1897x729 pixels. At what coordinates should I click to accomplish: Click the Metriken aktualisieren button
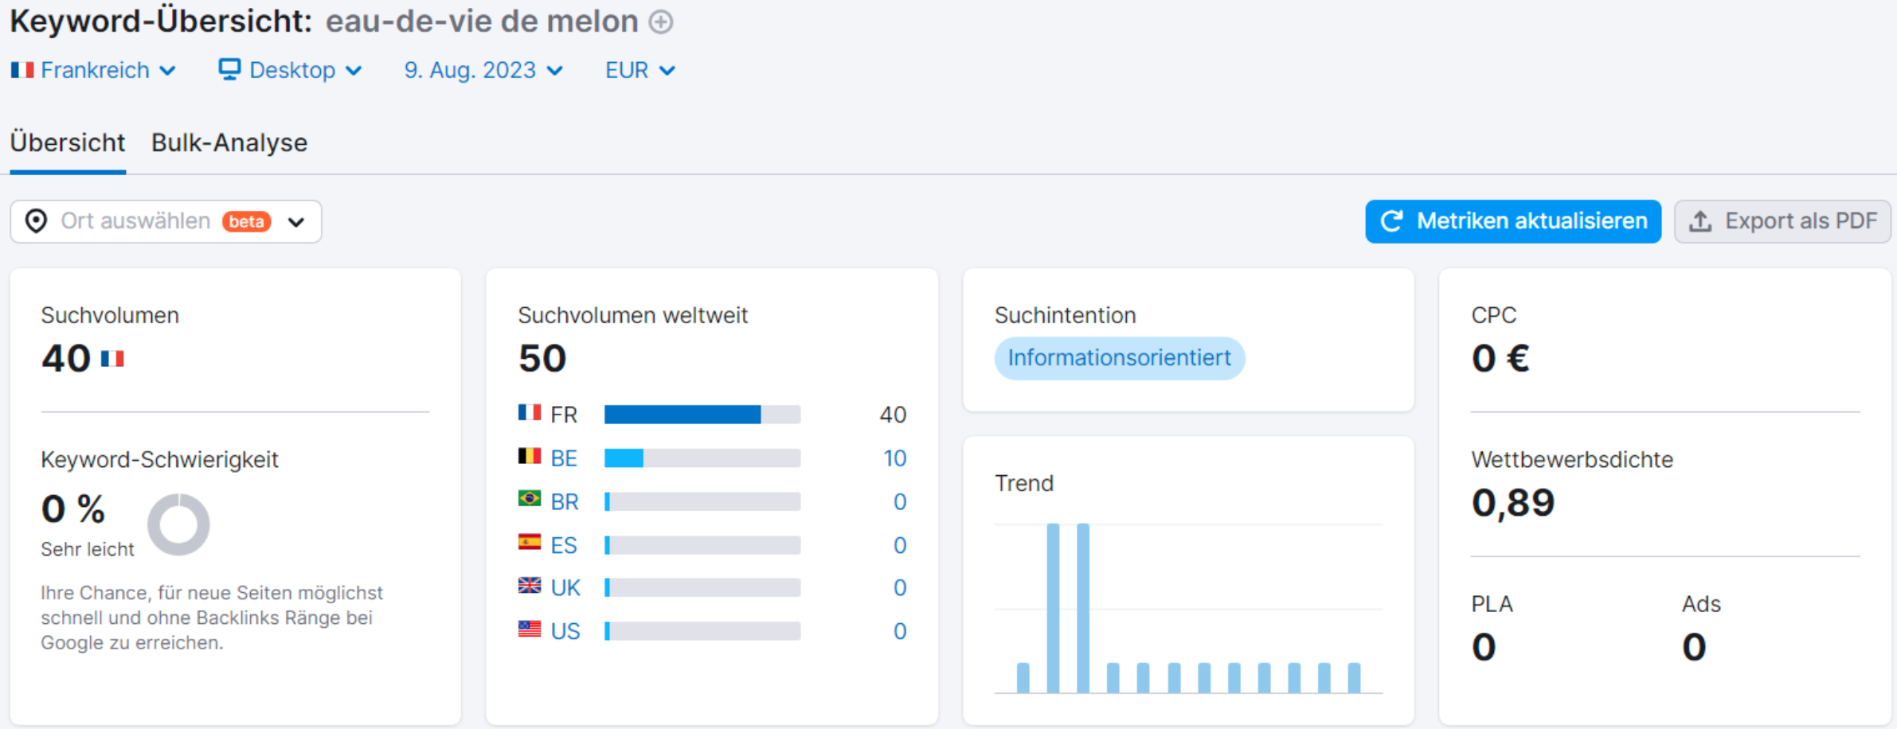pos(1512,221)
